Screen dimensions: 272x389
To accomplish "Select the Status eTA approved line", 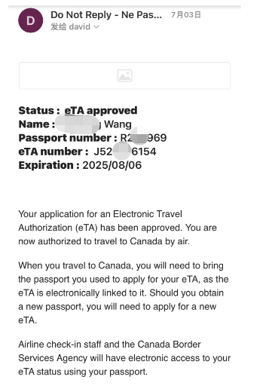I will [78, 110].
